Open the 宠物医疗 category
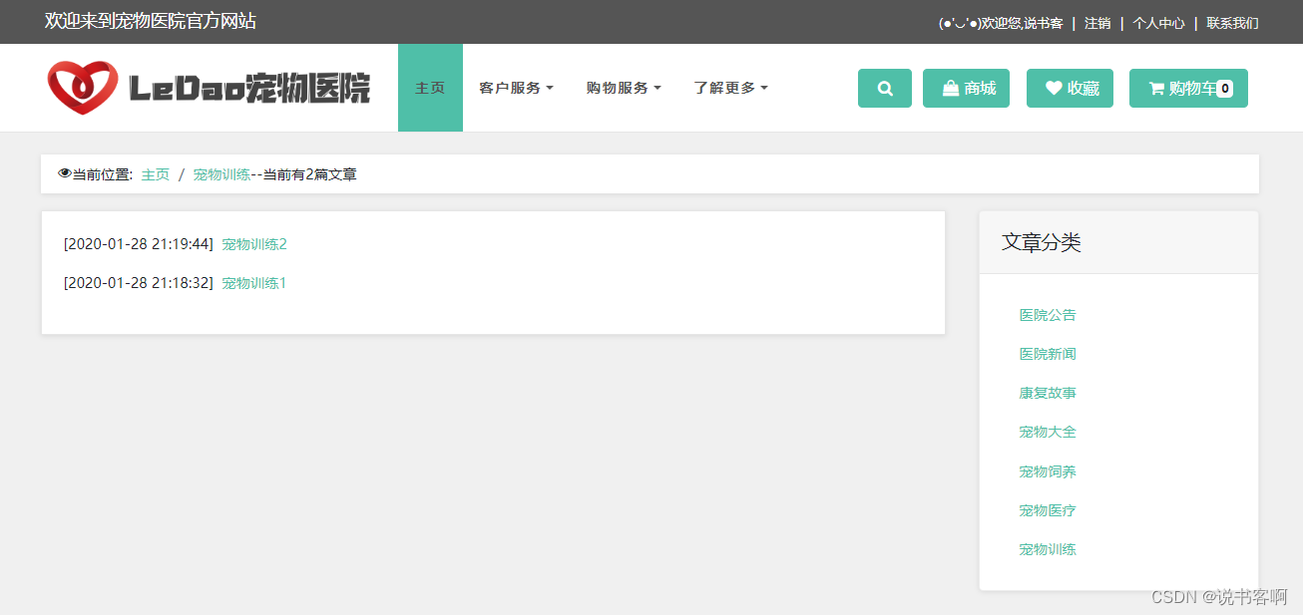Image resolution: width=1303 pixels, height=615 pixels. point(1047,510)
